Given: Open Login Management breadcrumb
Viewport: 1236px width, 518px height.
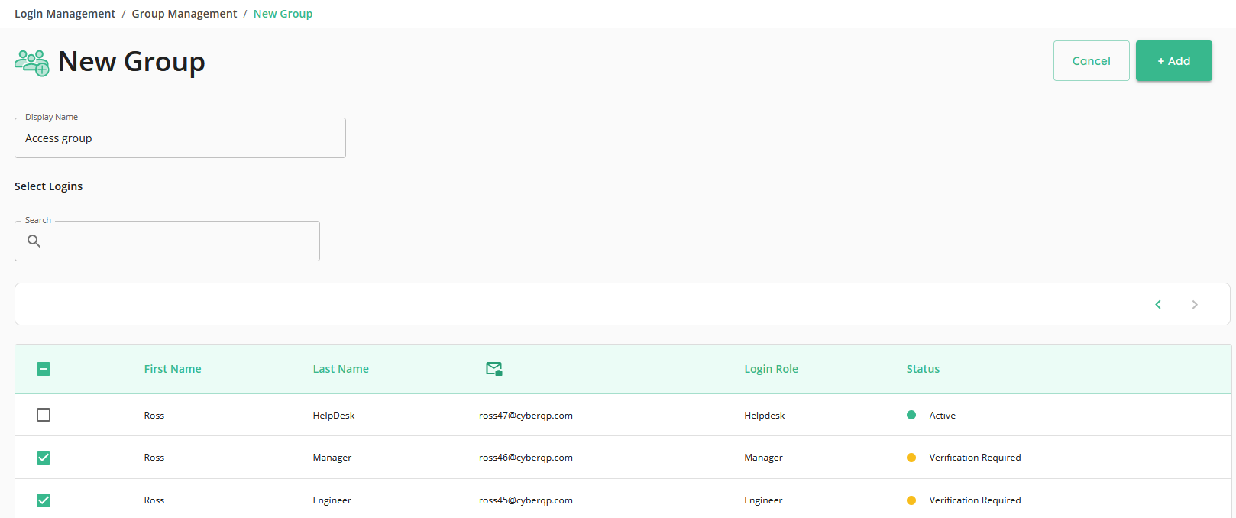Looking at the screenshot, I should click(65, 14).
